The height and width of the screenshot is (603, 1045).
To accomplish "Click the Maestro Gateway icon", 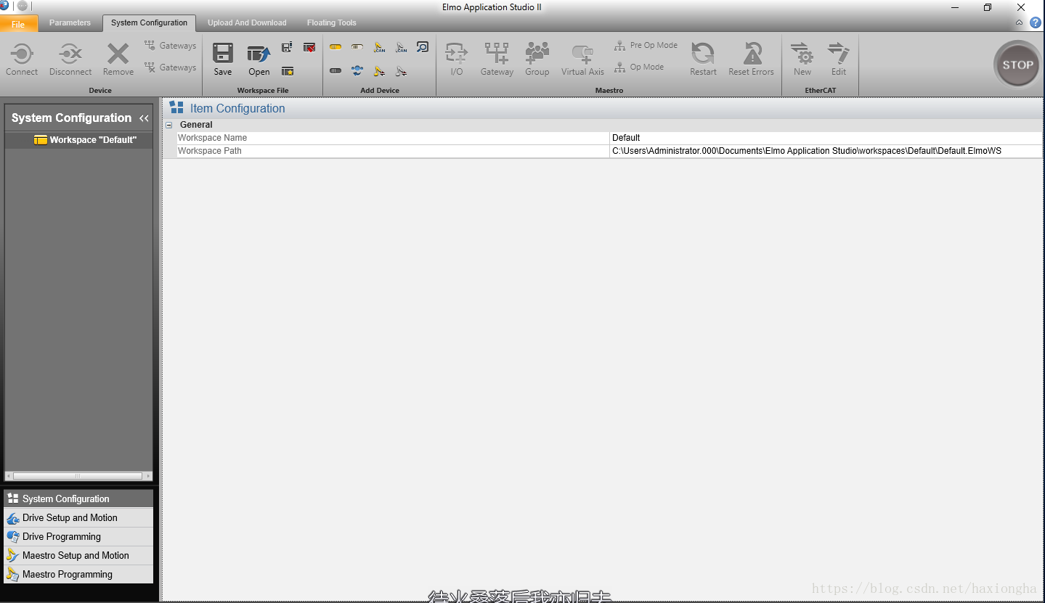I will tap(497, 59).
